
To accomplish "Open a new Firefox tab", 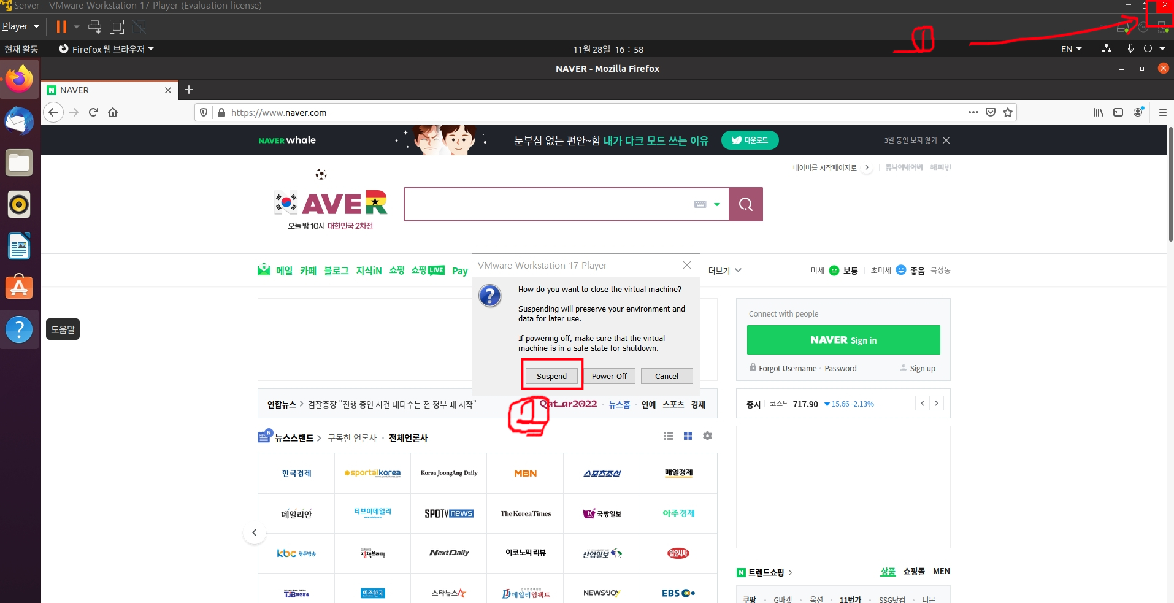I will click(x=189, y=90).
